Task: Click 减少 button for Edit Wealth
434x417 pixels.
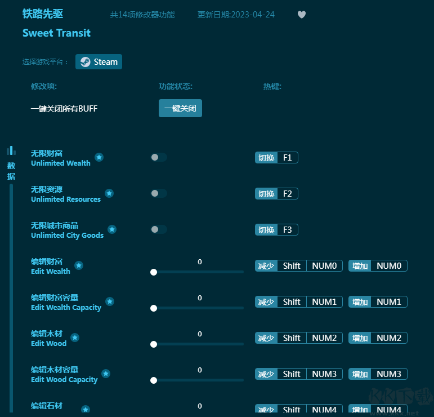Action: click(266, 266)
